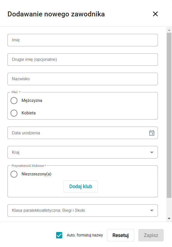Expand the Kraj dropdown arrow
Image resolution: width=172 pixels, height=247 pixels.
pos(152,152)
